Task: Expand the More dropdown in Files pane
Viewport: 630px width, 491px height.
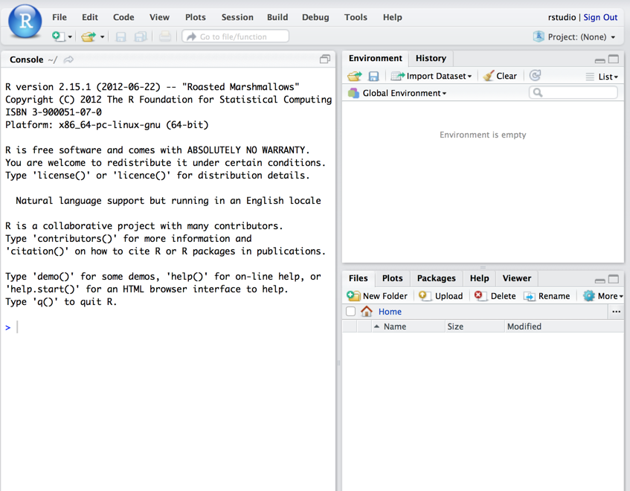Action: (604, 295)
